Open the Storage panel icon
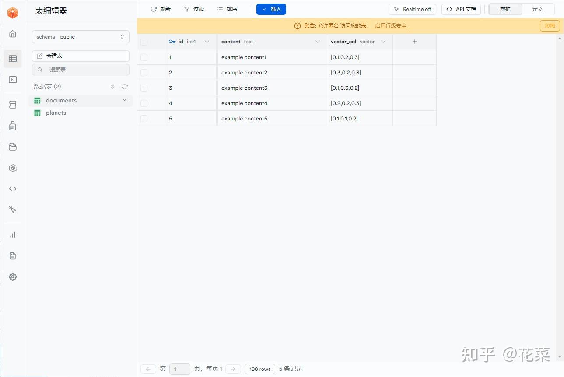The width and height of the screenshot is (564, 377). click(x=13, y=147)
